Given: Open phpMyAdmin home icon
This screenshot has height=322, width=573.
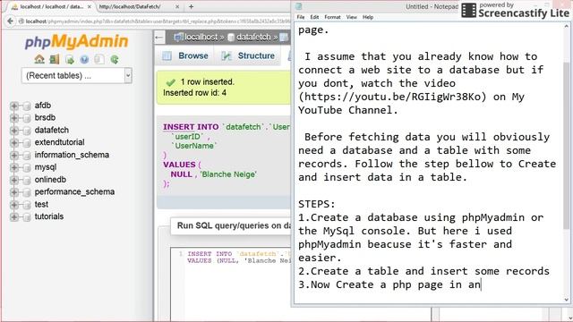Looking at the screenshot, I should coord(39,59).
